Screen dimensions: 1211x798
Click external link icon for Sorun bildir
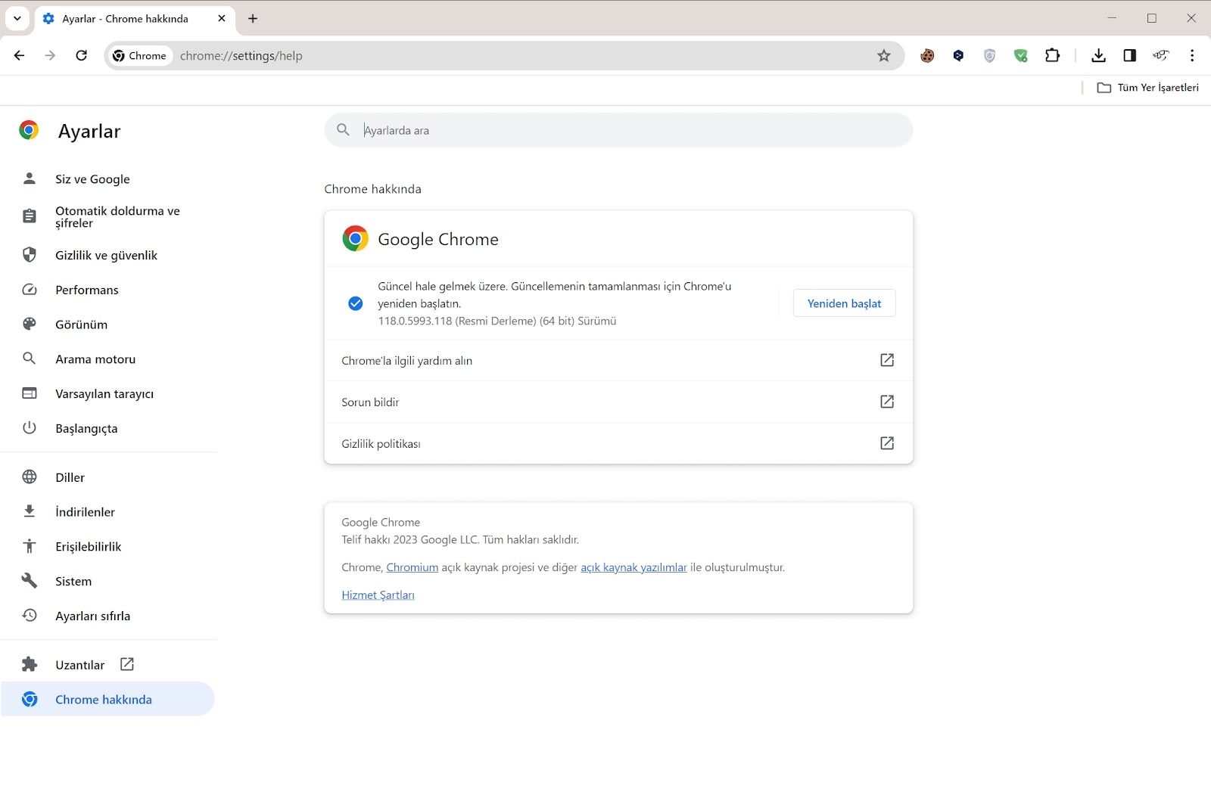coord(887,402)
